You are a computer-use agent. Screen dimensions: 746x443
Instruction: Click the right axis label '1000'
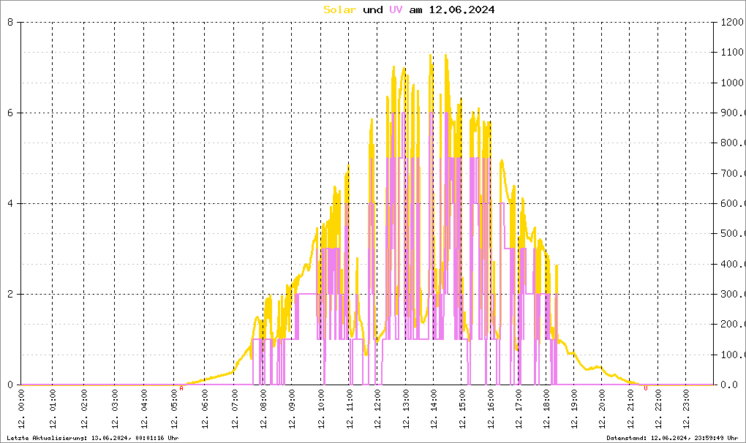point(731,83)
